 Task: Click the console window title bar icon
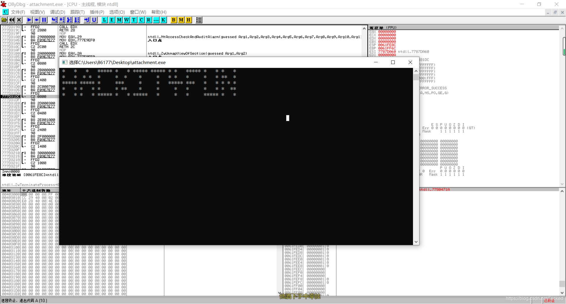(x=65, y=62)
